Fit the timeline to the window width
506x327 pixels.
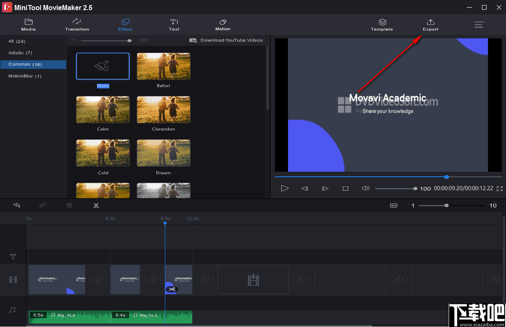point(393,205)
